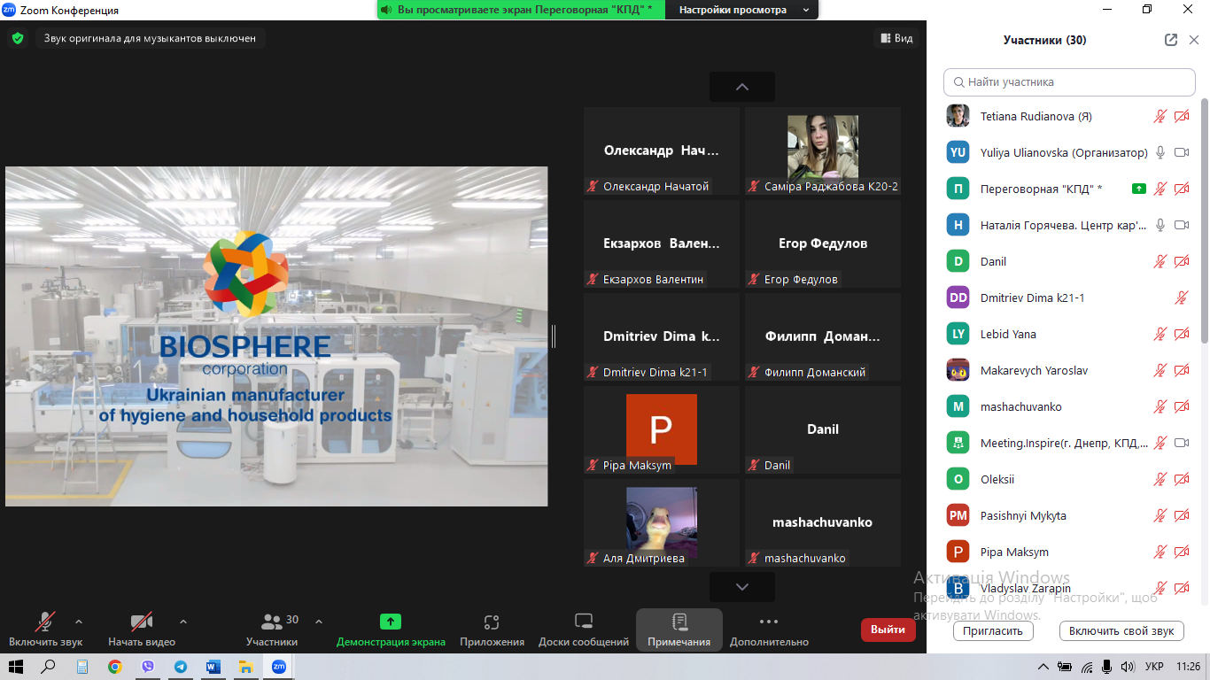Click Yuliya Ulianovska's microphone icon
This screenshot has width=1210, height=680.
[1160, 152]
